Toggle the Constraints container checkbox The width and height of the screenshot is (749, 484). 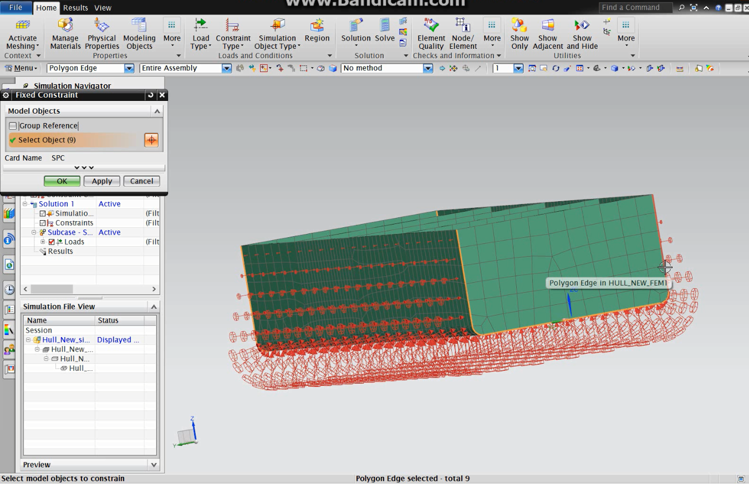click(43, 223)
